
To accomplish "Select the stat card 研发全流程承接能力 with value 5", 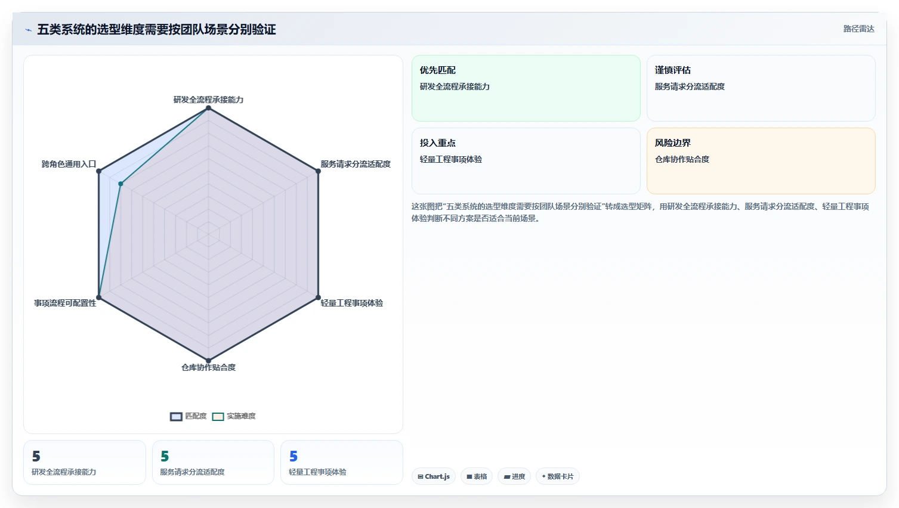I will (85, 463).
